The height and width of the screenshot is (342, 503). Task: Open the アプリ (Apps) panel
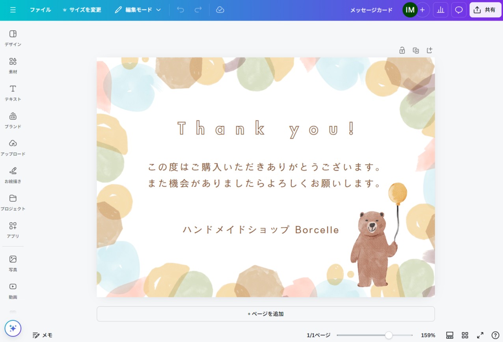click(x=13, y=230)
